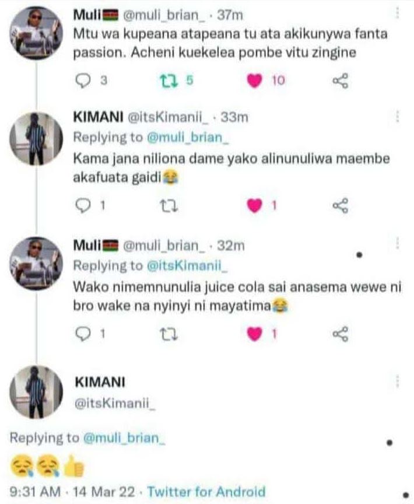Viewport: 414px width, 504px height.
Task: Select the Replying to @itsKimanii_ mention
Action: click(186, 267)
